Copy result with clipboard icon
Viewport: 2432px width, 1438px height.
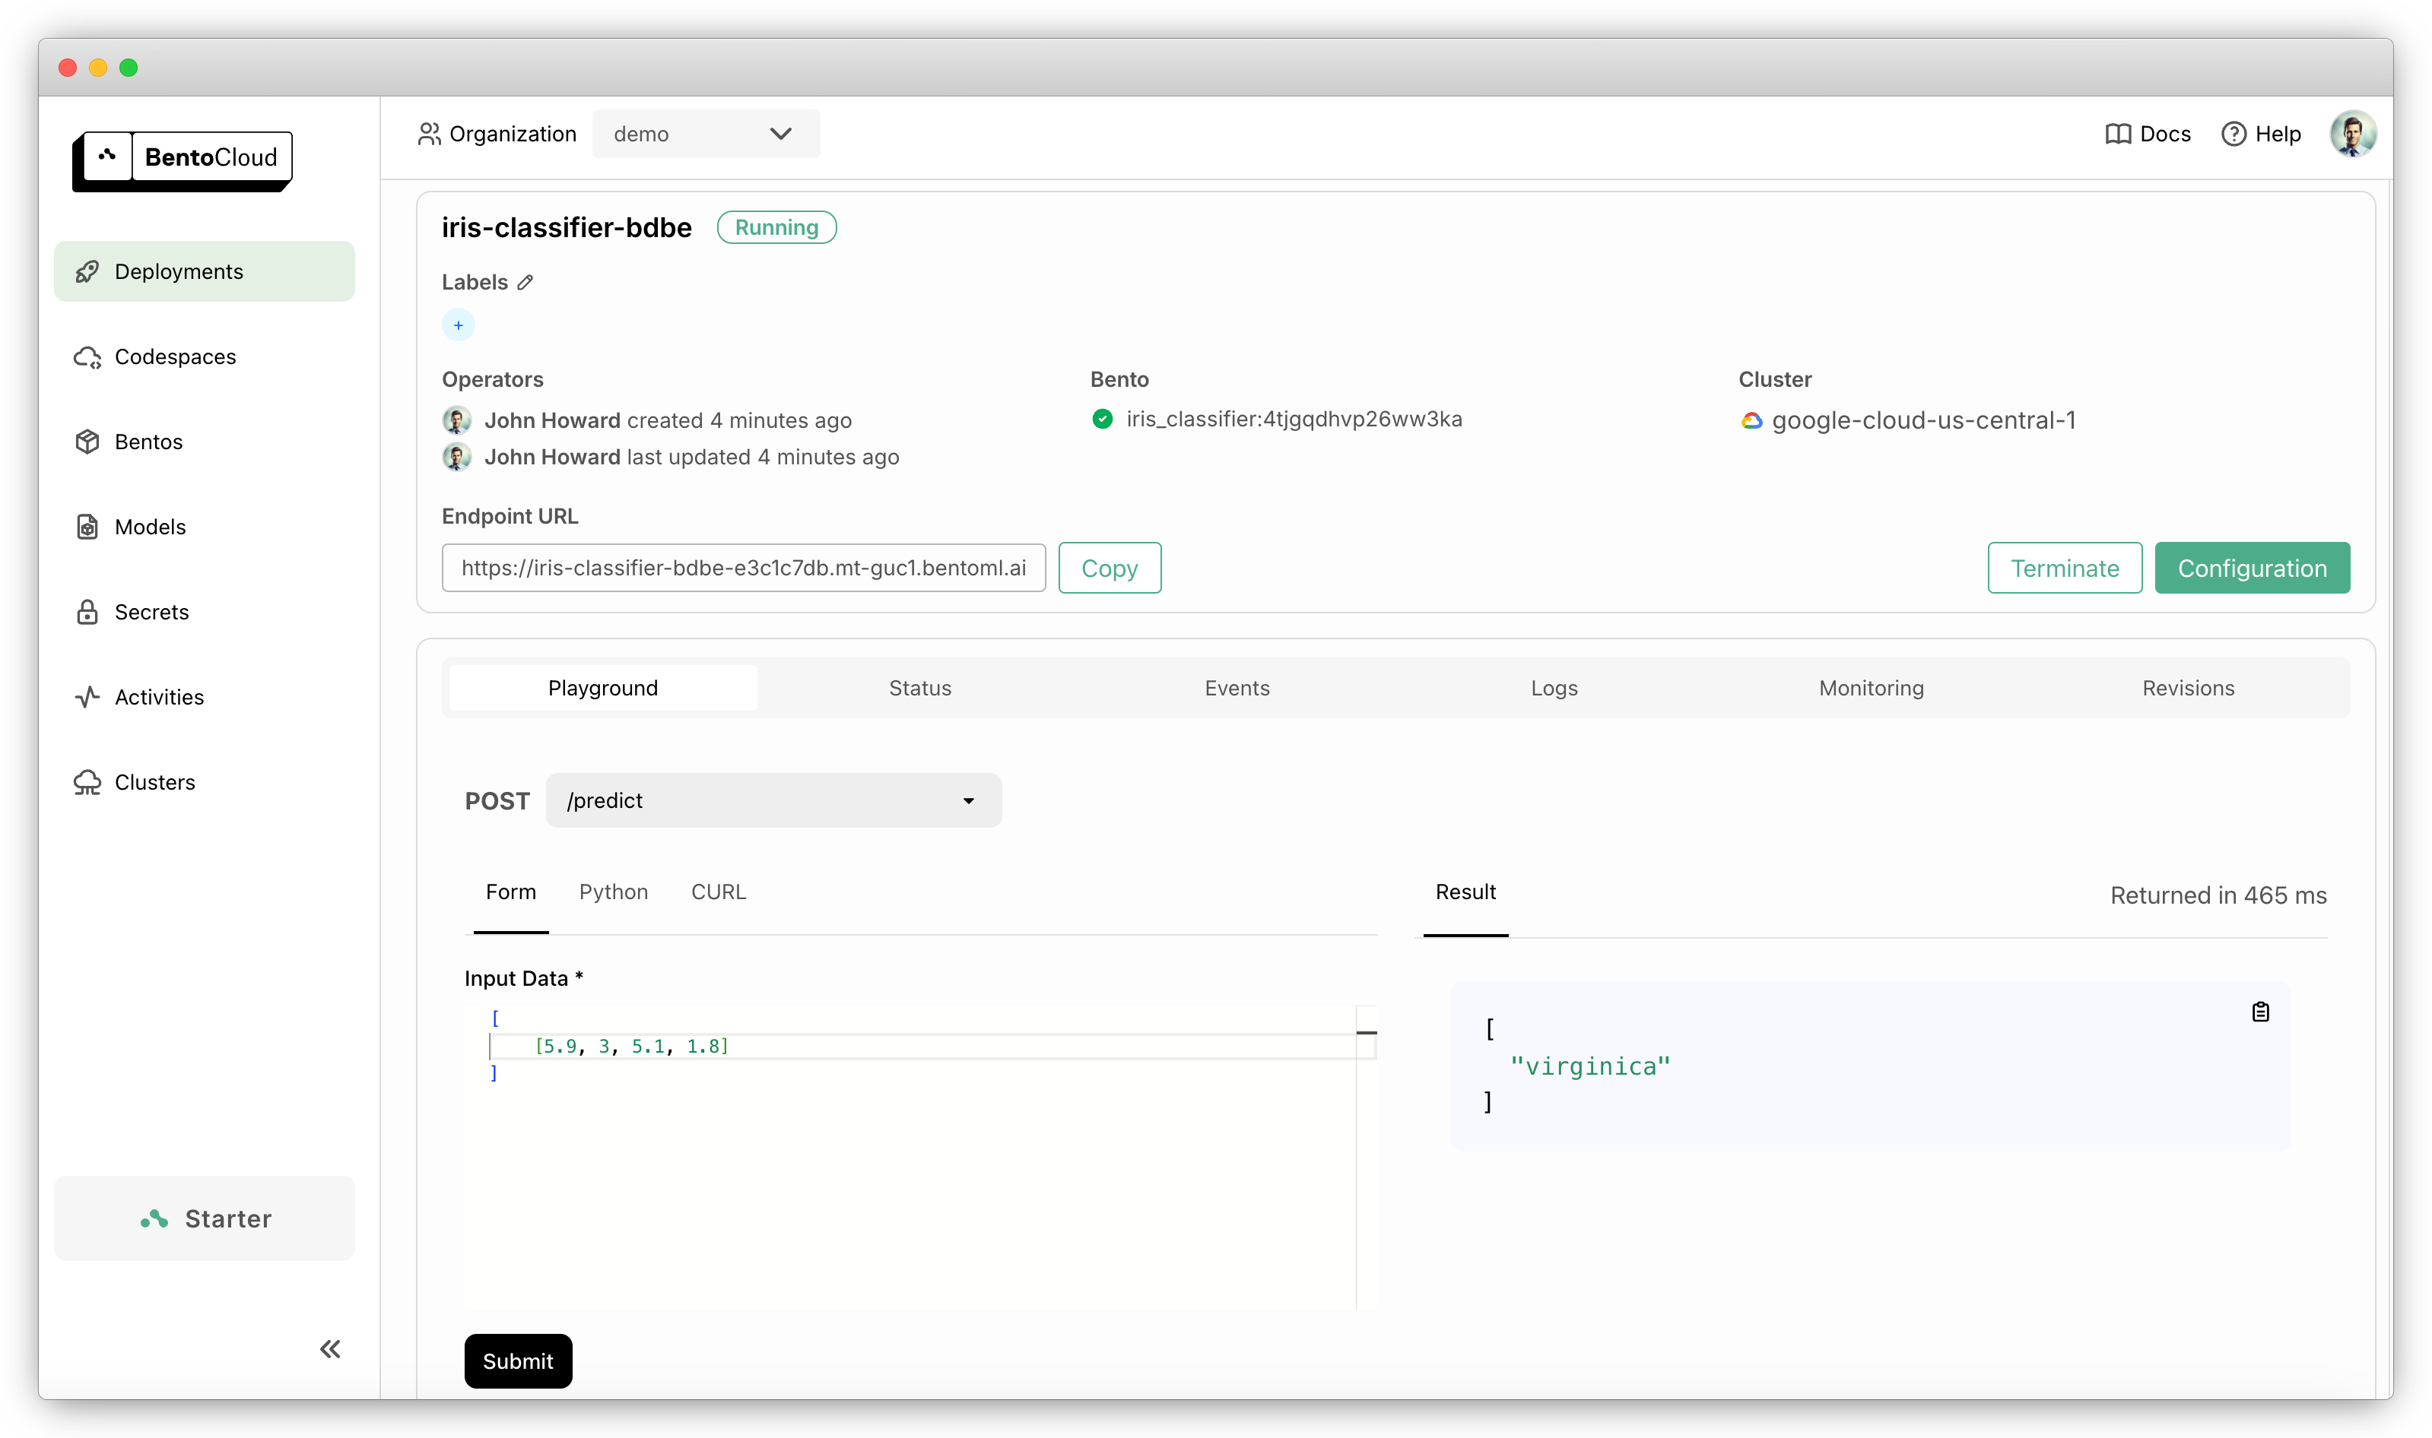2260,1012
